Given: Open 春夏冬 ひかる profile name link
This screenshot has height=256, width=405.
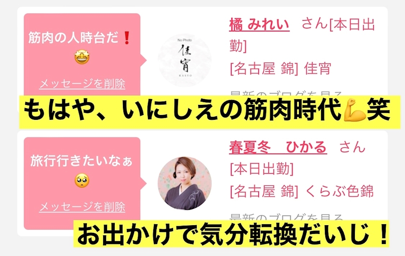Looking at the screenshot, I should click(278, 147).
